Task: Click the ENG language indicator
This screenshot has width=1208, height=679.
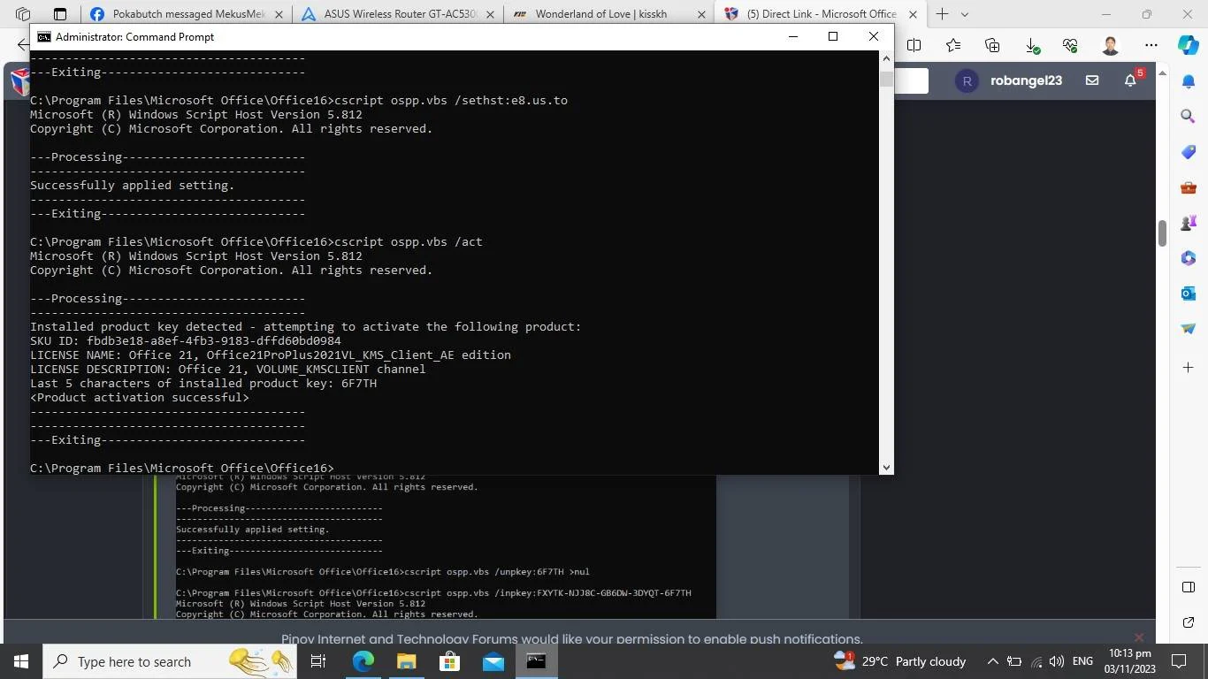Action: point(1082,661)
